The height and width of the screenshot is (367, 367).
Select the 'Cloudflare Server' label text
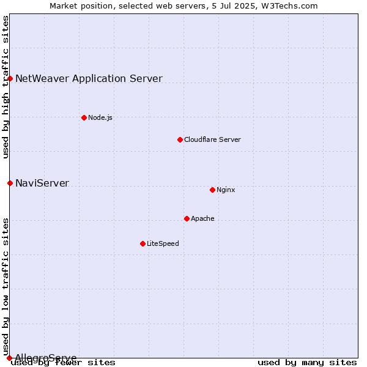pyautogui.click(x=212, y=139)
